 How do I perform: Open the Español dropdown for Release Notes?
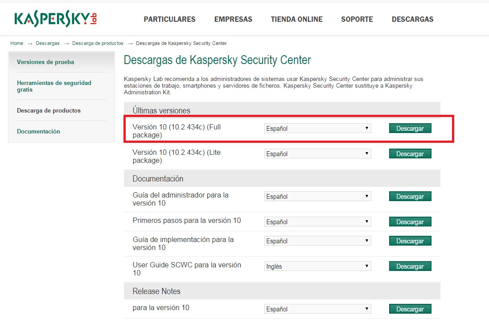[317, 308]
